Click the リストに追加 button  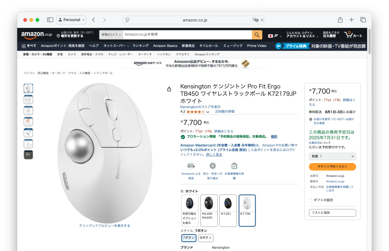pos(332,213)
